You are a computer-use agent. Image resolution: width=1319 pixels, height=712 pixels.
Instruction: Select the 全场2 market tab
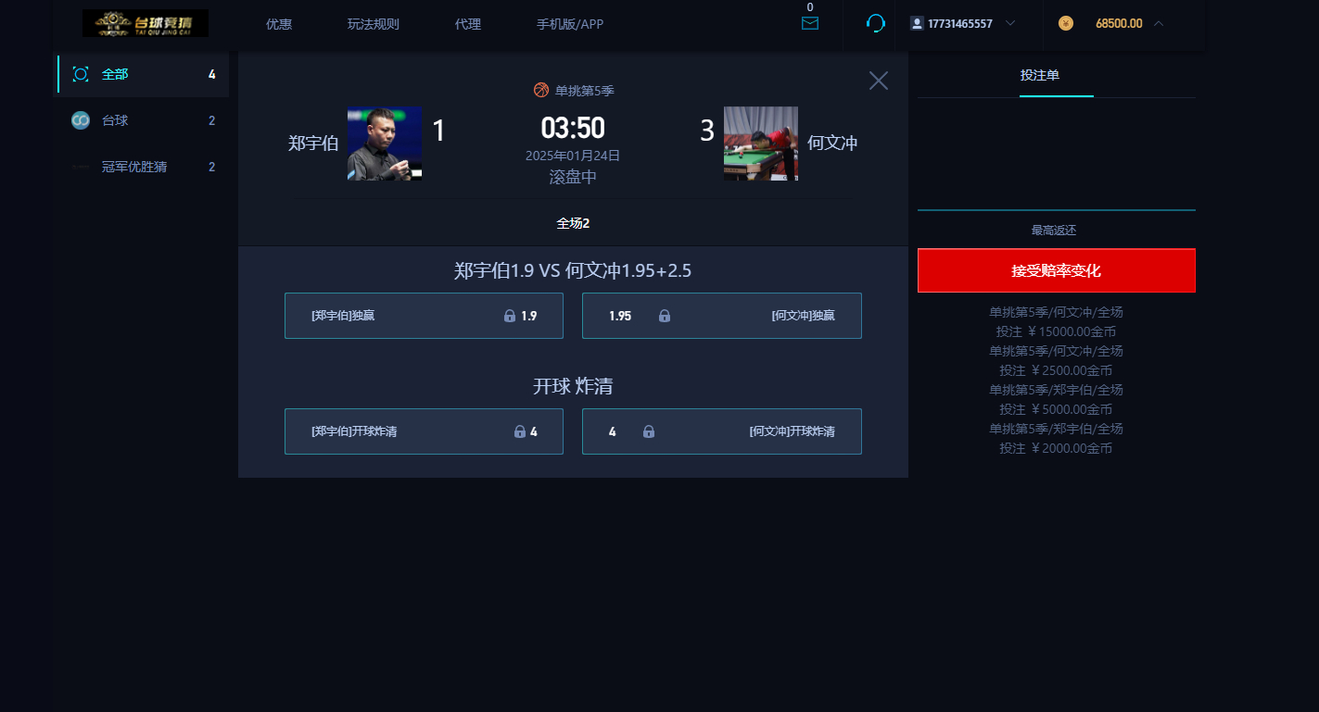tap(573, 223)
